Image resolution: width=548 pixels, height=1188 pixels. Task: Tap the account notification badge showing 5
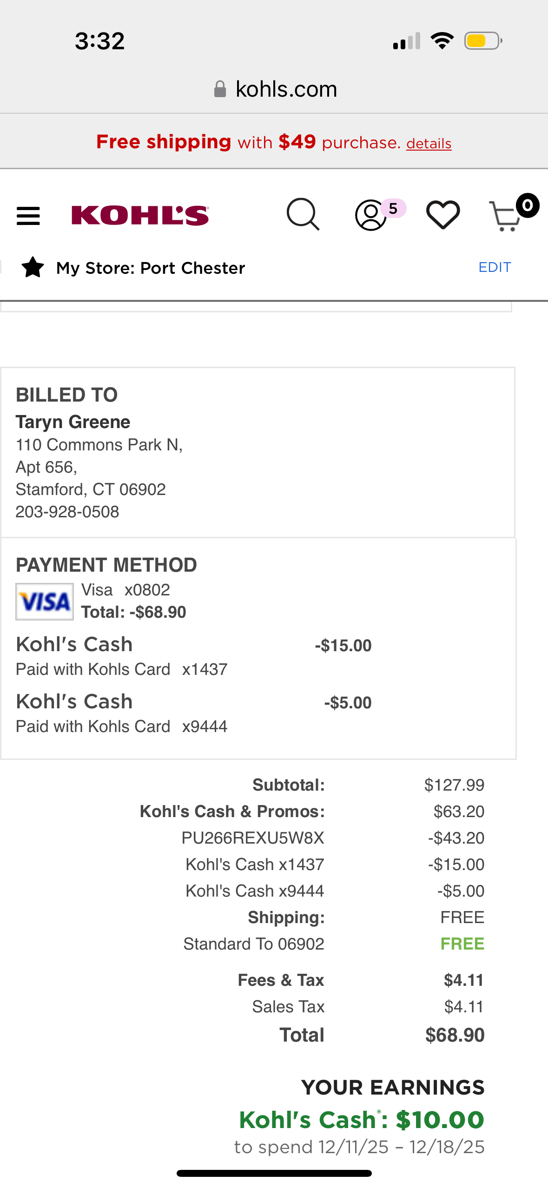[393, 209]
